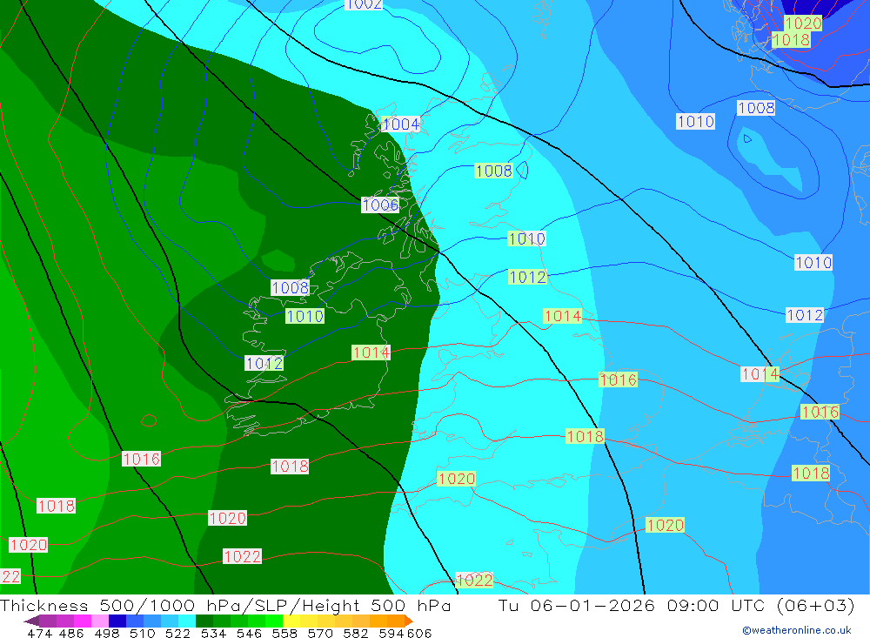Click the legend value 486

(71, 633)
